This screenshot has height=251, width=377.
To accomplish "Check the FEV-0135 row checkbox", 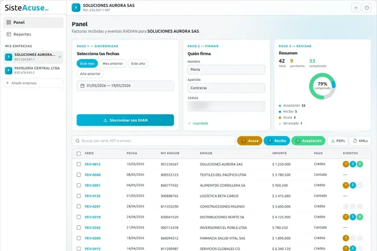I will pyautogui.click(x=79, y=196).
